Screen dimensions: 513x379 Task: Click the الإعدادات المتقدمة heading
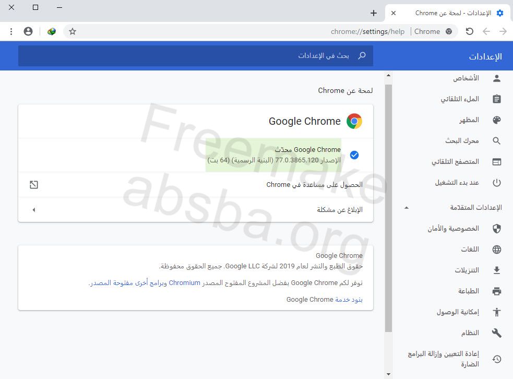pos(476,207)
